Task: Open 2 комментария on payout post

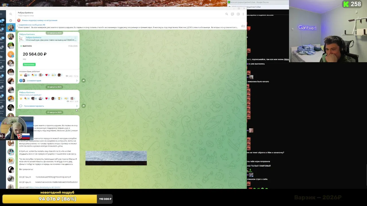Action: click(34, 81)
